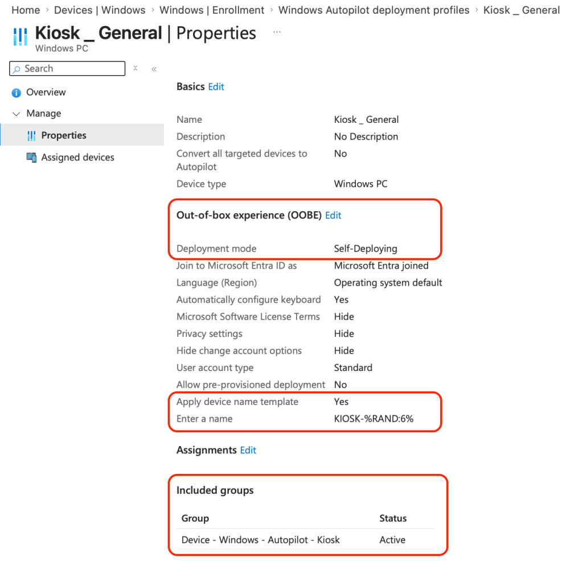
Task: Edit the Out-of-box experience settings
Action: click(333, 215)
